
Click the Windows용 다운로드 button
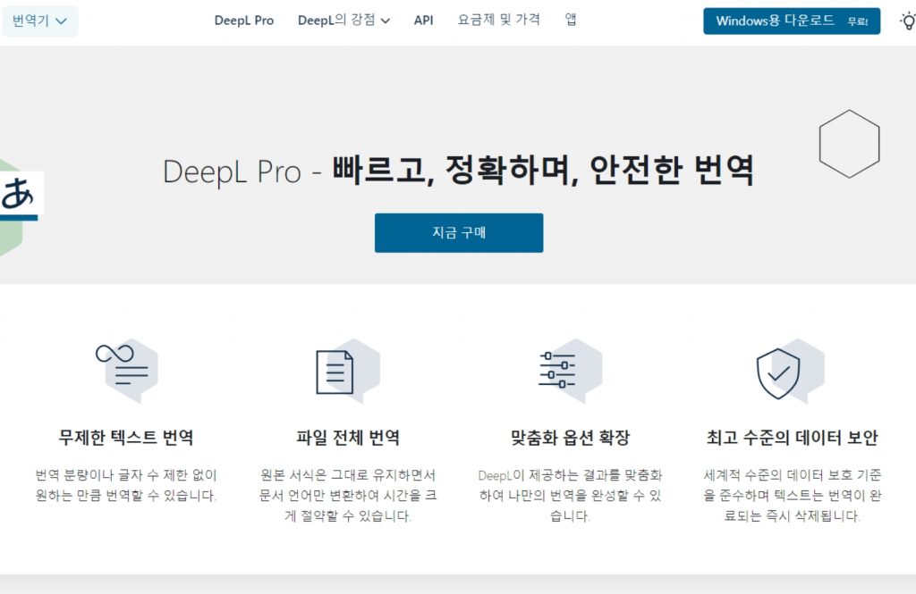tap(792, 21)
